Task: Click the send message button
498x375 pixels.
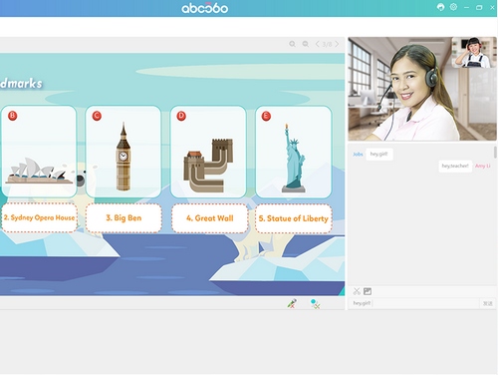Action: coord(488,303)
